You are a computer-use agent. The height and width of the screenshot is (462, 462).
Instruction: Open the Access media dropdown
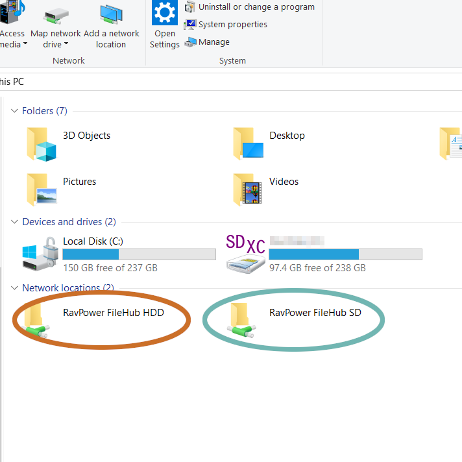coord(13,38)
